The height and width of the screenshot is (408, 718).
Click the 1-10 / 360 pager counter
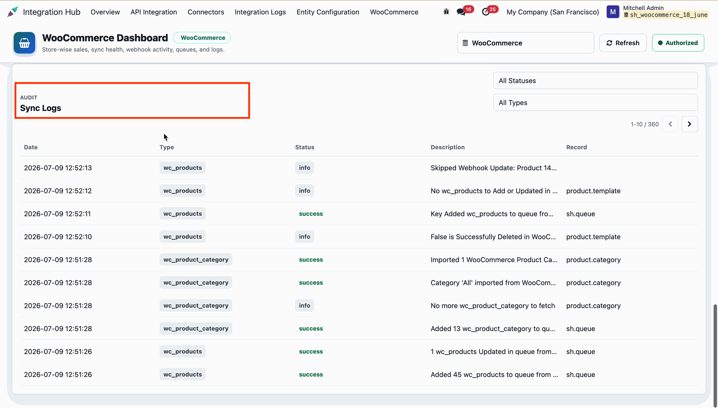[x=645, y=124]
